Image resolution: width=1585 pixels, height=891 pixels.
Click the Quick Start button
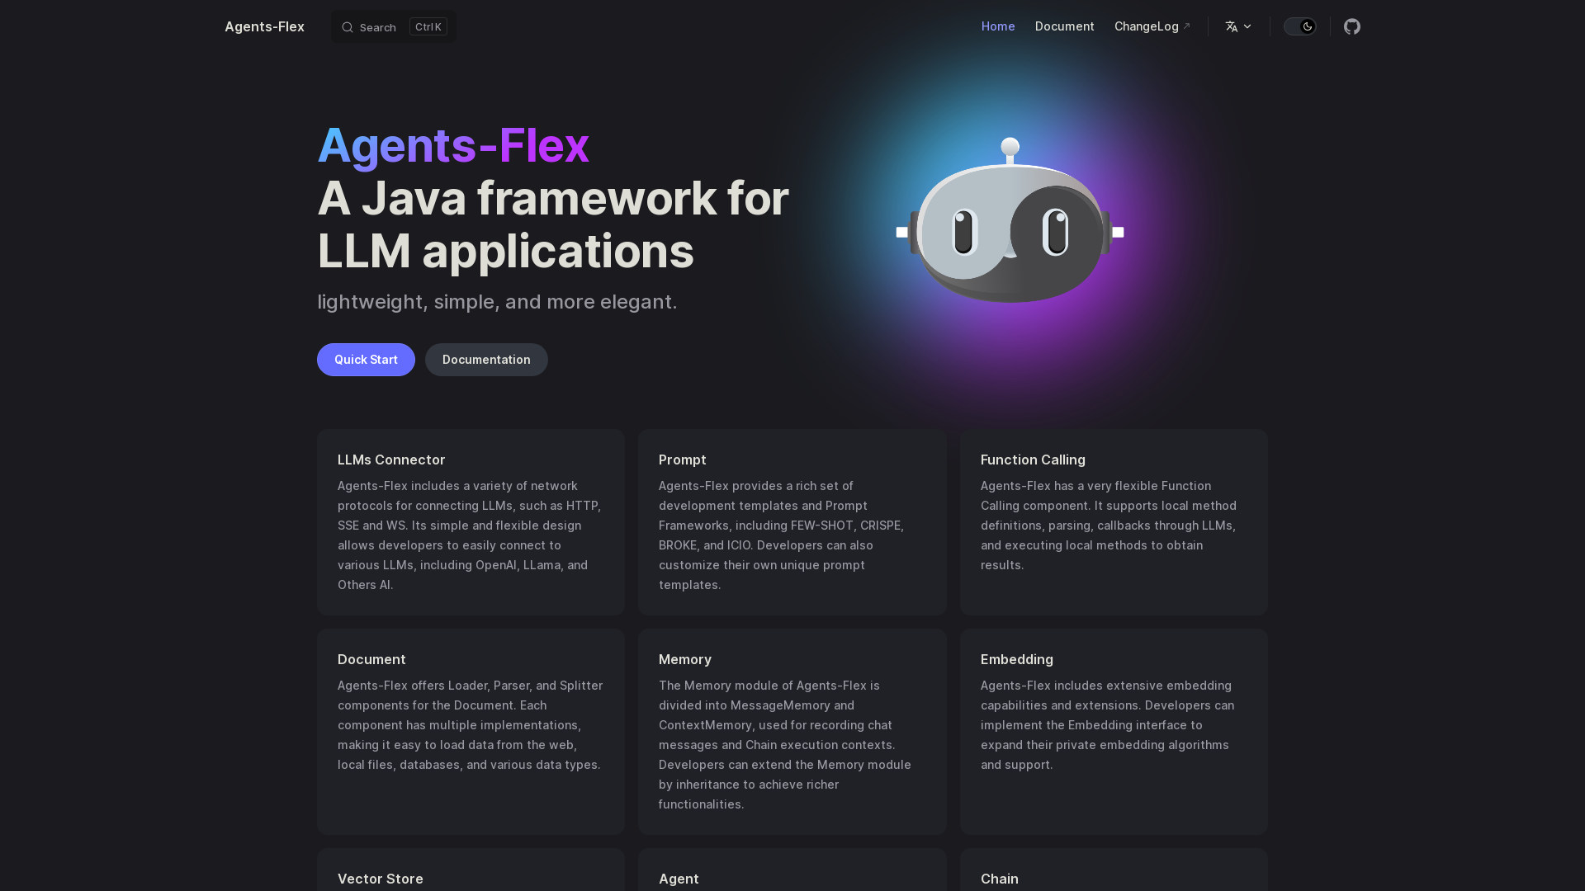366,360
